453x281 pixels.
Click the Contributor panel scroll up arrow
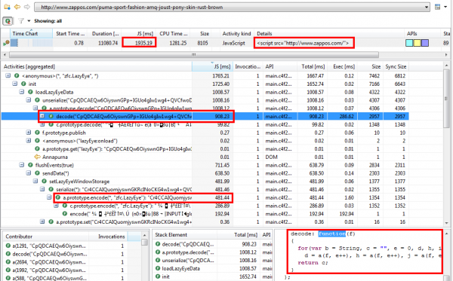[145, 236]
